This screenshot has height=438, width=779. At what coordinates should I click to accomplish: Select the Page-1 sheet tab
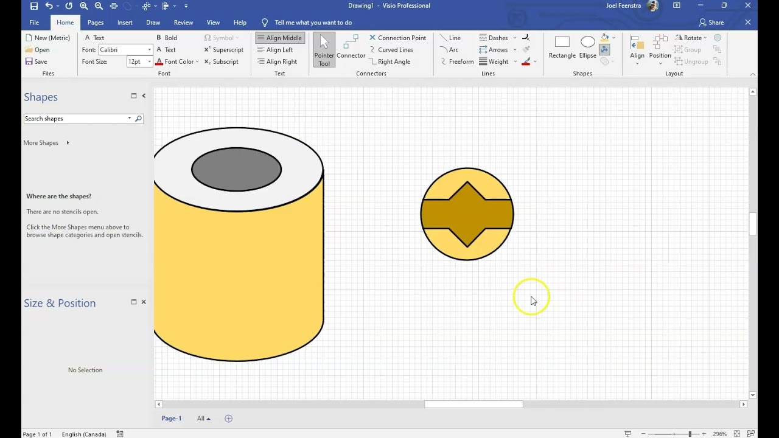pyautogui.click(x=172, y=419)
